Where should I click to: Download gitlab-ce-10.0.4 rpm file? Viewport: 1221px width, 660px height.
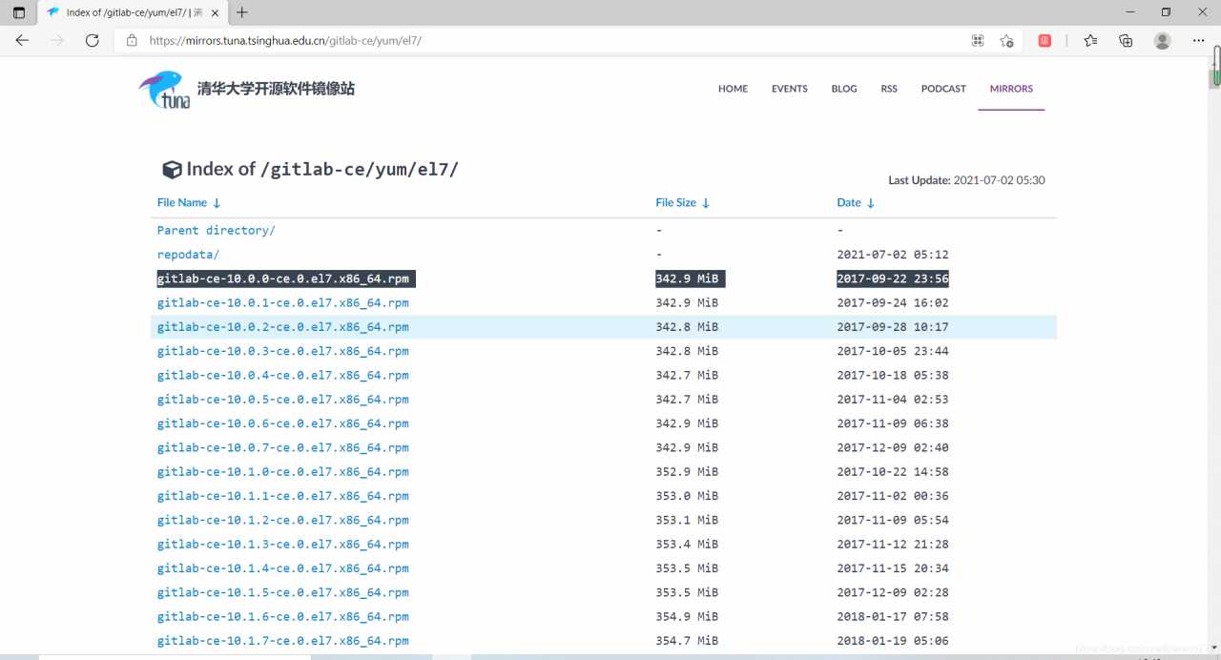tap(283, 376)
